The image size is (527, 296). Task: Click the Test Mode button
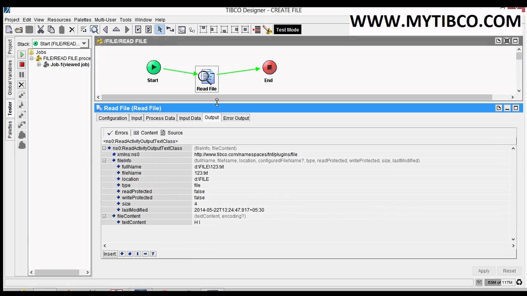287,30
